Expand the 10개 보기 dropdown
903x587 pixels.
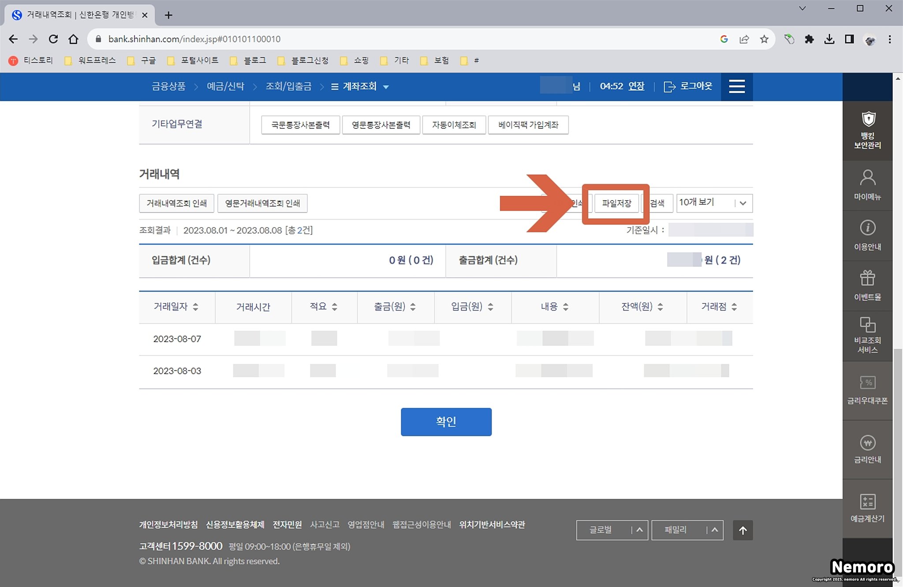click(x=714, y=203)
